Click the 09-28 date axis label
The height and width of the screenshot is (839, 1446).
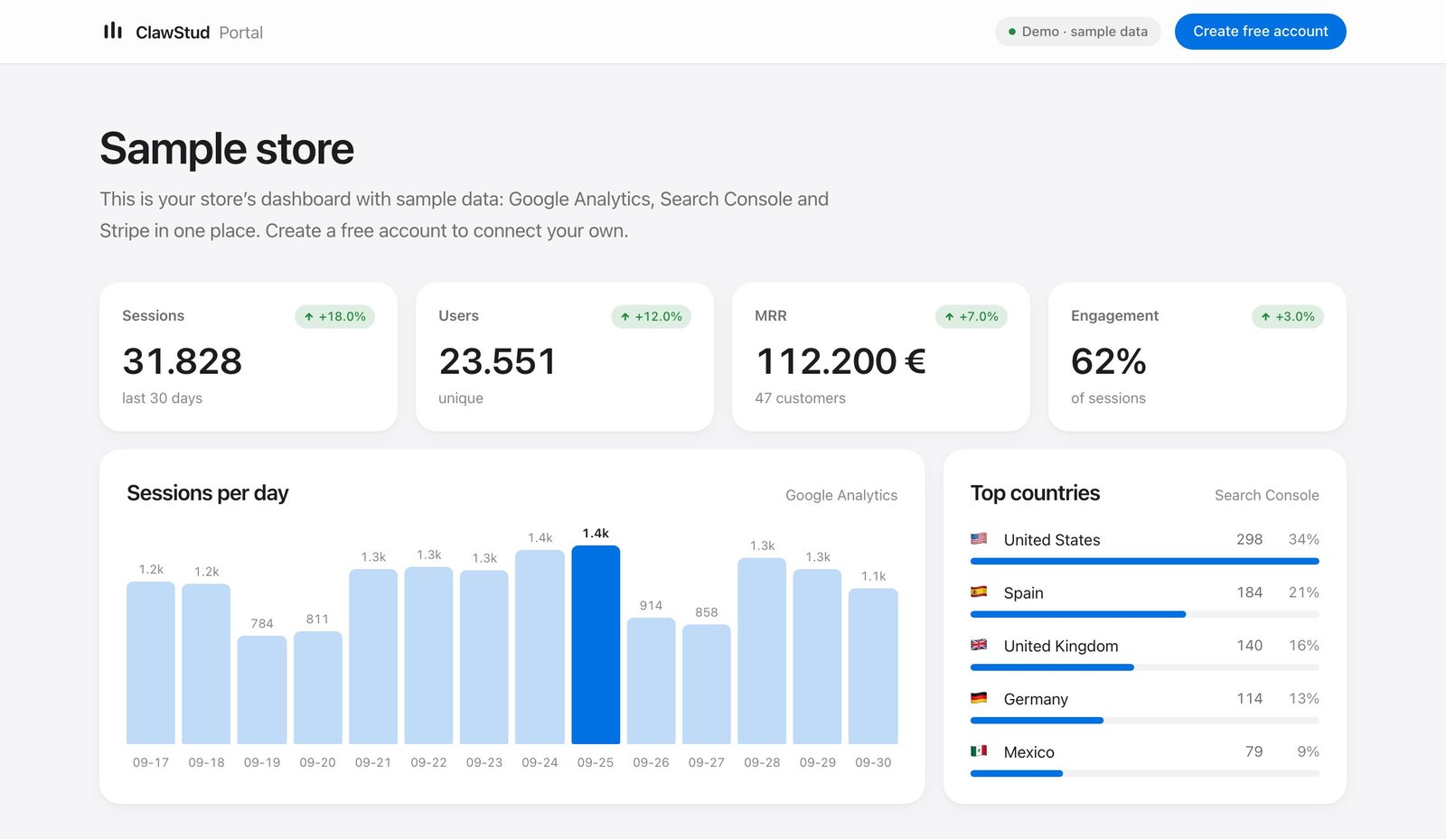click(x=762, y=762)
